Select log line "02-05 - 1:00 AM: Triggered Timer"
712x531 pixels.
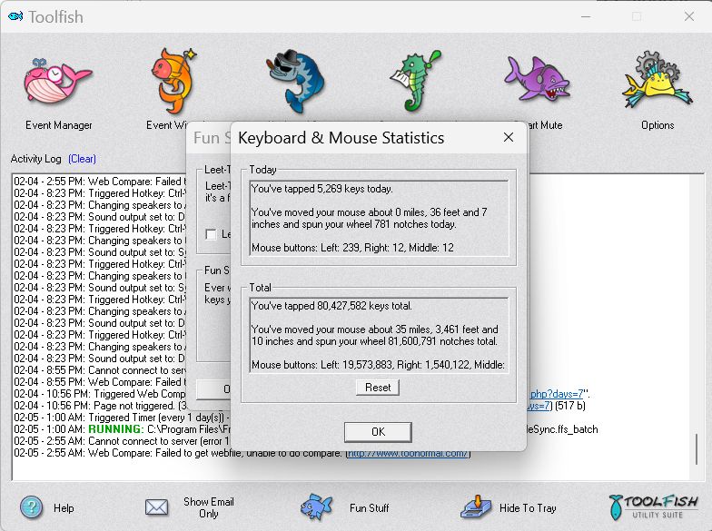[x=122, y=418]
